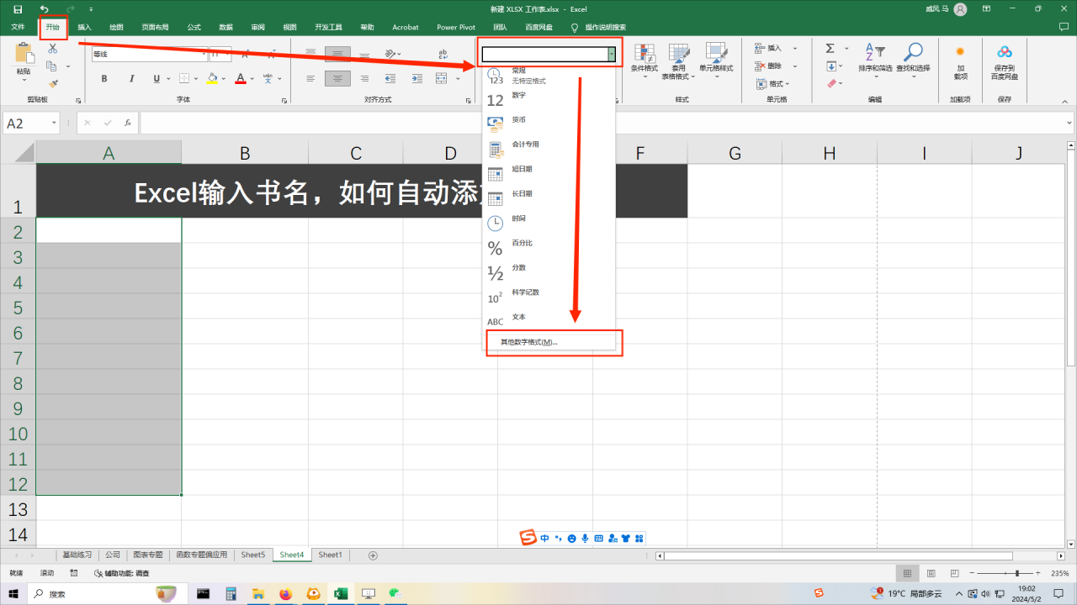Toggle align text left
This screenshot has height=605, width=1077.
point(310,79)
